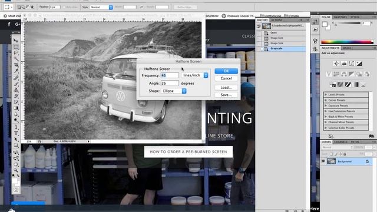The height and width of the screenshot is (212, 377).
Task: Set history brush source for Open state
Action: (259, 33)
